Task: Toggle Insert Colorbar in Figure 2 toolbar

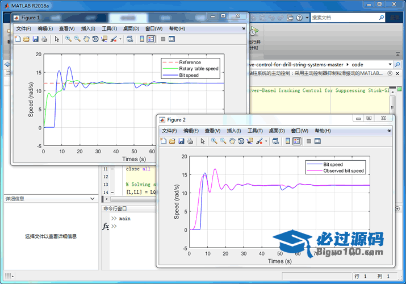Action: pyautogui.click(x=288, y=141)
